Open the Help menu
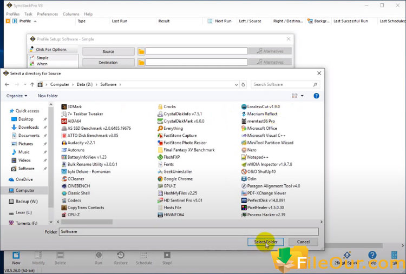Viewport: 406px width, 274px height. coord(88,14)
